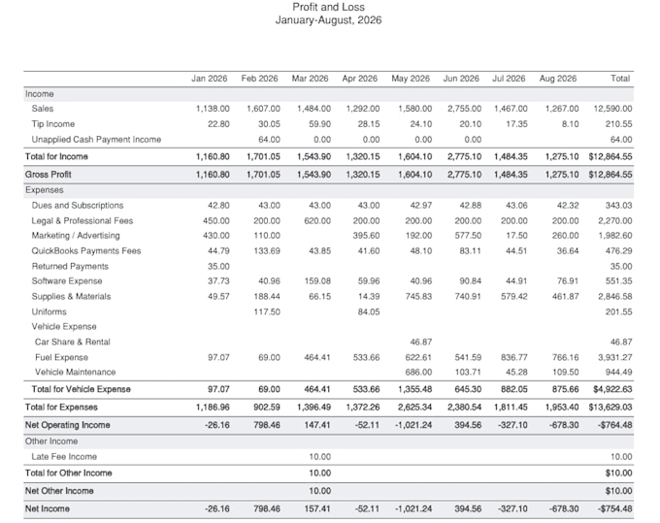
Task: Click the Total for Expenses row label
Action: pyautogui.click(x=61, y=408)
